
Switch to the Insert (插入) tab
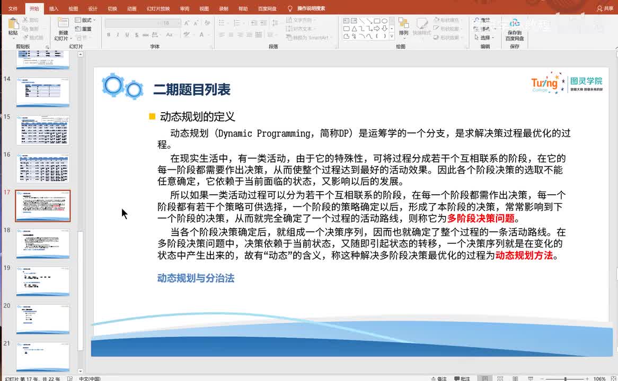pos(54,8)
